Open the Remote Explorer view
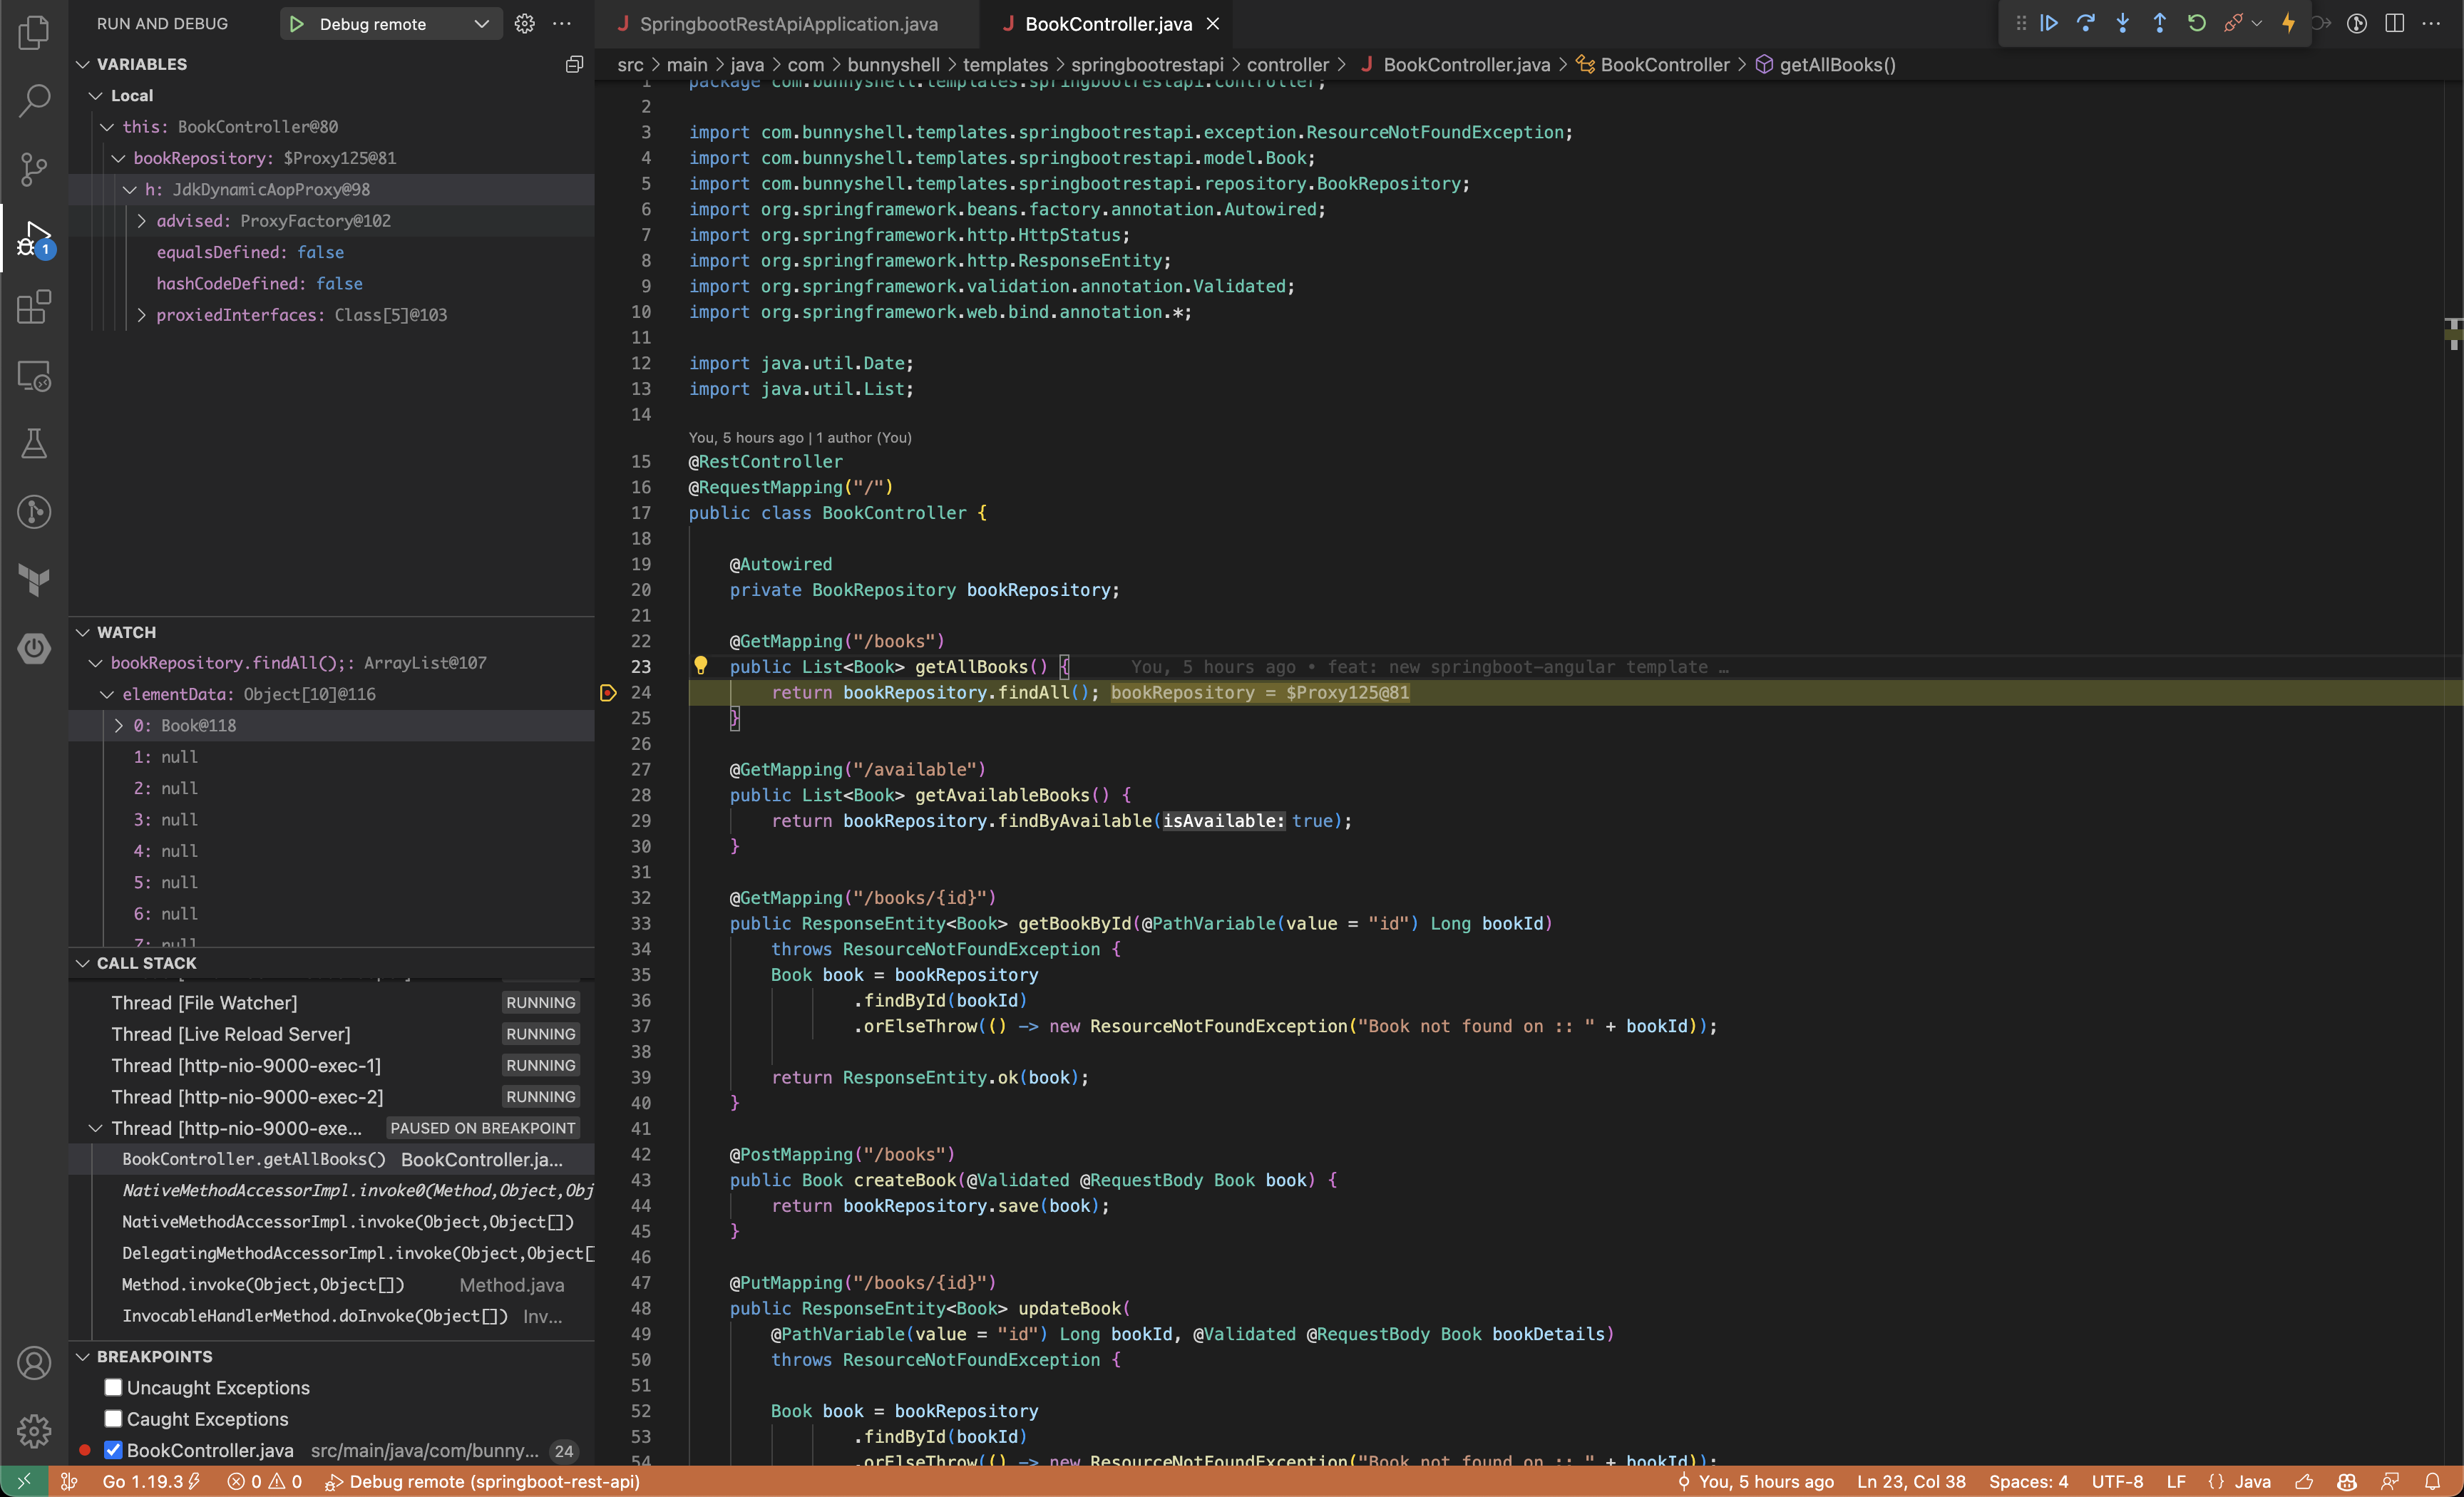Viewport: 2464px width, 1497px height. [x=34, y=376]
